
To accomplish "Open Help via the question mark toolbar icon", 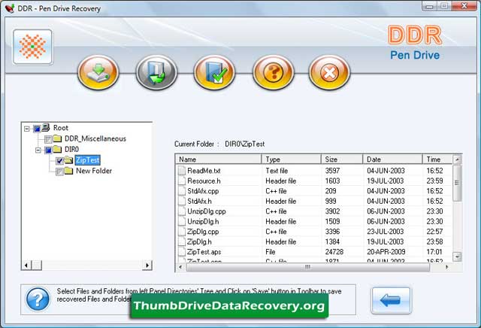I will (x=273, y=72).
